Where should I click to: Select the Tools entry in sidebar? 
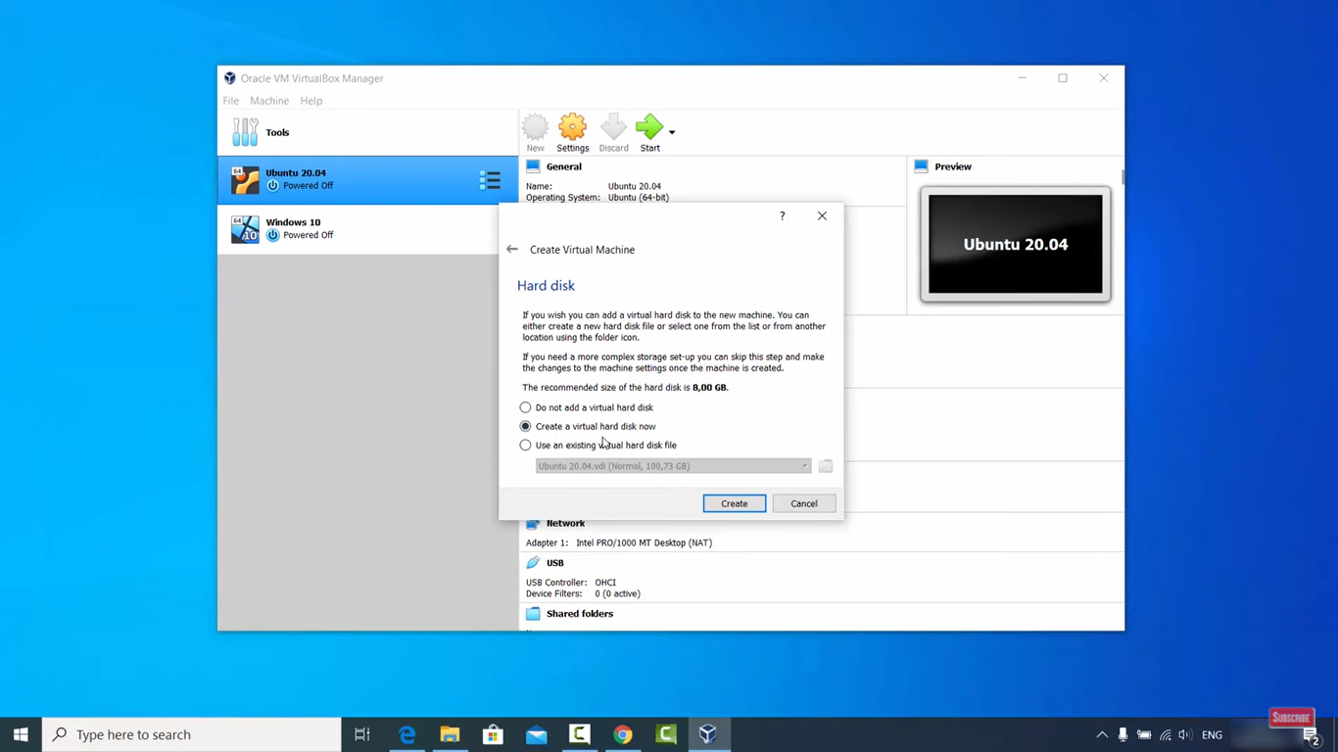367,132
